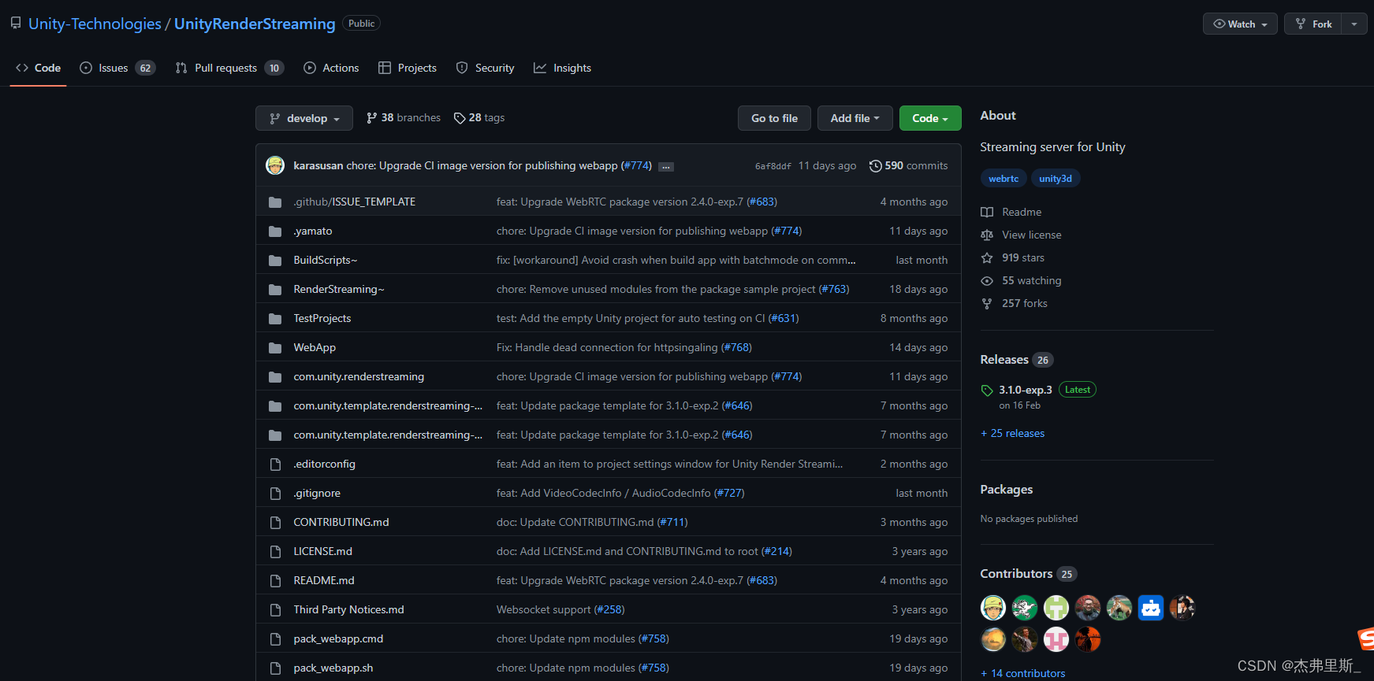View the 55 watching link
Image resolution: width=1374 pixels, height=681 pixels.
1022,280
